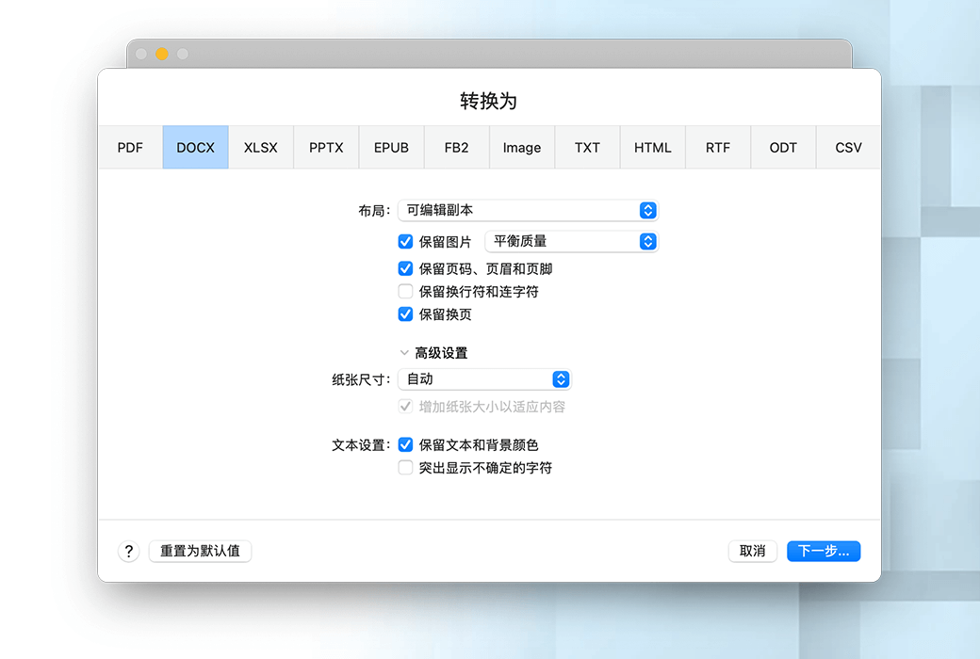
Task: Enable 突出显示不确定的字符 checkbox
Action: 406,467
